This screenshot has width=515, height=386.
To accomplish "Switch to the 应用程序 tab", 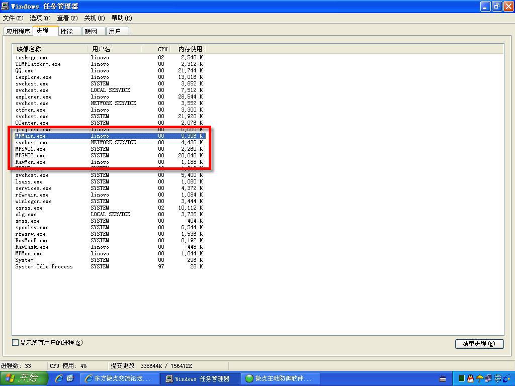I will 19,31.
